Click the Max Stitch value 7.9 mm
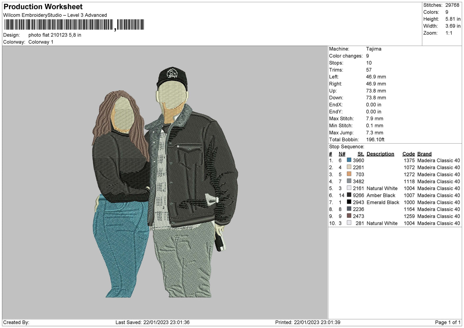Screen dimensions: 464x328 click(x=374, y=119)
